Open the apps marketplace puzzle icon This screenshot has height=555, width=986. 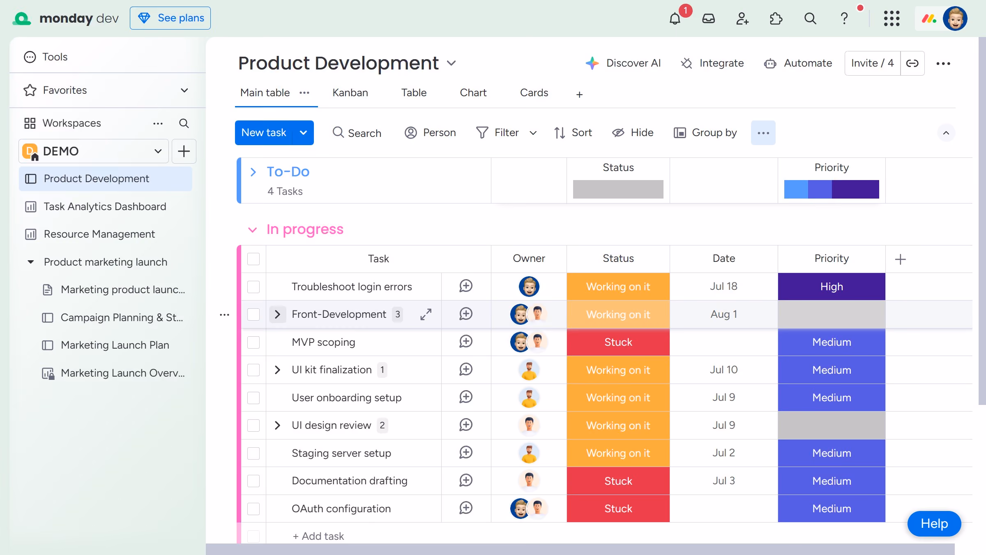pos(776,18)
